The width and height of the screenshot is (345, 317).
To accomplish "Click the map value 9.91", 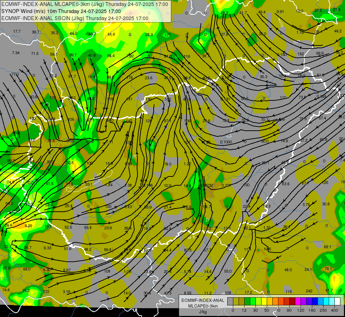I will [x=280, y=12].
